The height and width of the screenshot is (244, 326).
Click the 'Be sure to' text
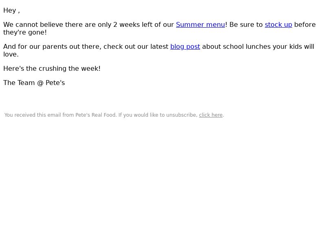click(246, 25)
